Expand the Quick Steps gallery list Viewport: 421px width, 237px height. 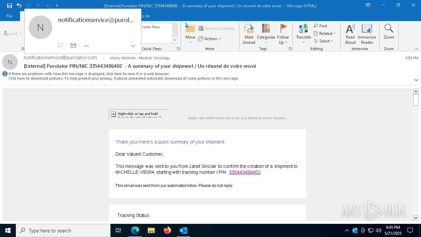[x=175, y=40]
